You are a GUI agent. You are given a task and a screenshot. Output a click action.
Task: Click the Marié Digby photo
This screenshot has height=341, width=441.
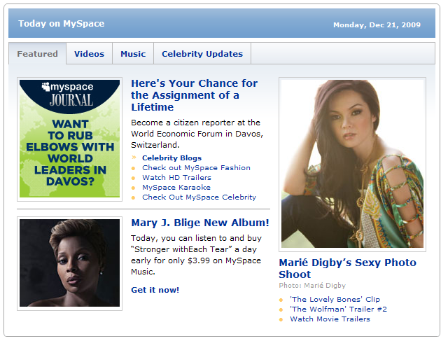tap(352, 164)
